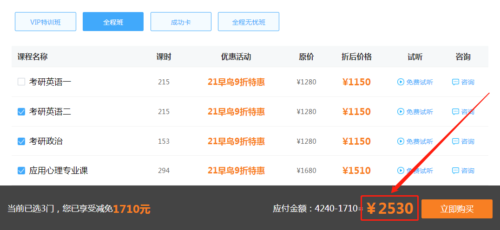Select the 全程班 tab
Screen dimensions: 500x230
tap(113, 22)
